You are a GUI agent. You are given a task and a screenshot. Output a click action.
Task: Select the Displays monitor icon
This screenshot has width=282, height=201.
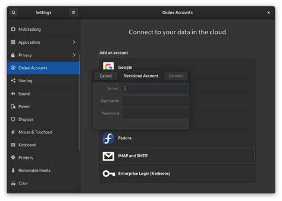tap(13, 119)
